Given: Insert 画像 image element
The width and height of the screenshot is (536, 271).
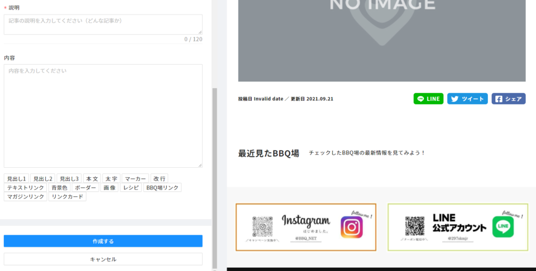Looking at the screenshot, I should tap(109, 187).
